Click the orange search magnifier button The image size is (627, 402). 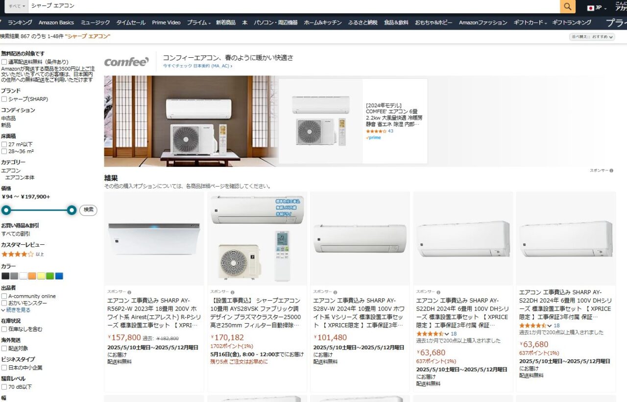(567, 6)
